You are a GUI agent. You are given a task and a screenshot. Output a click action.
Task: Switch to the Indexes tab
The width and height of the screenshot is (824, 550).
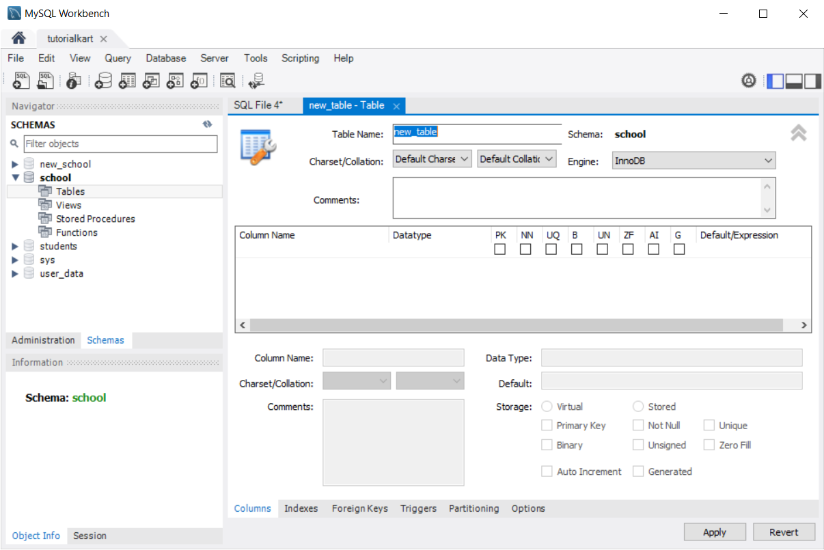coord(301,508)
